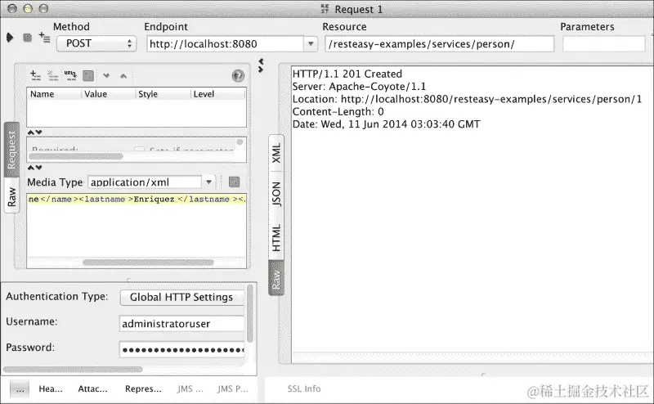Open the HTML response view tab
This screenshot has width=654, height=404.
pos(276,238)
